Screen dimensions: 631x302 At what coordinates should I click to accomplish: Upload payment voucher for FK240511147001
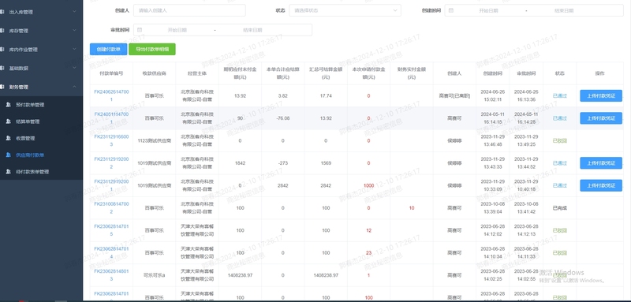coord(601,118)
